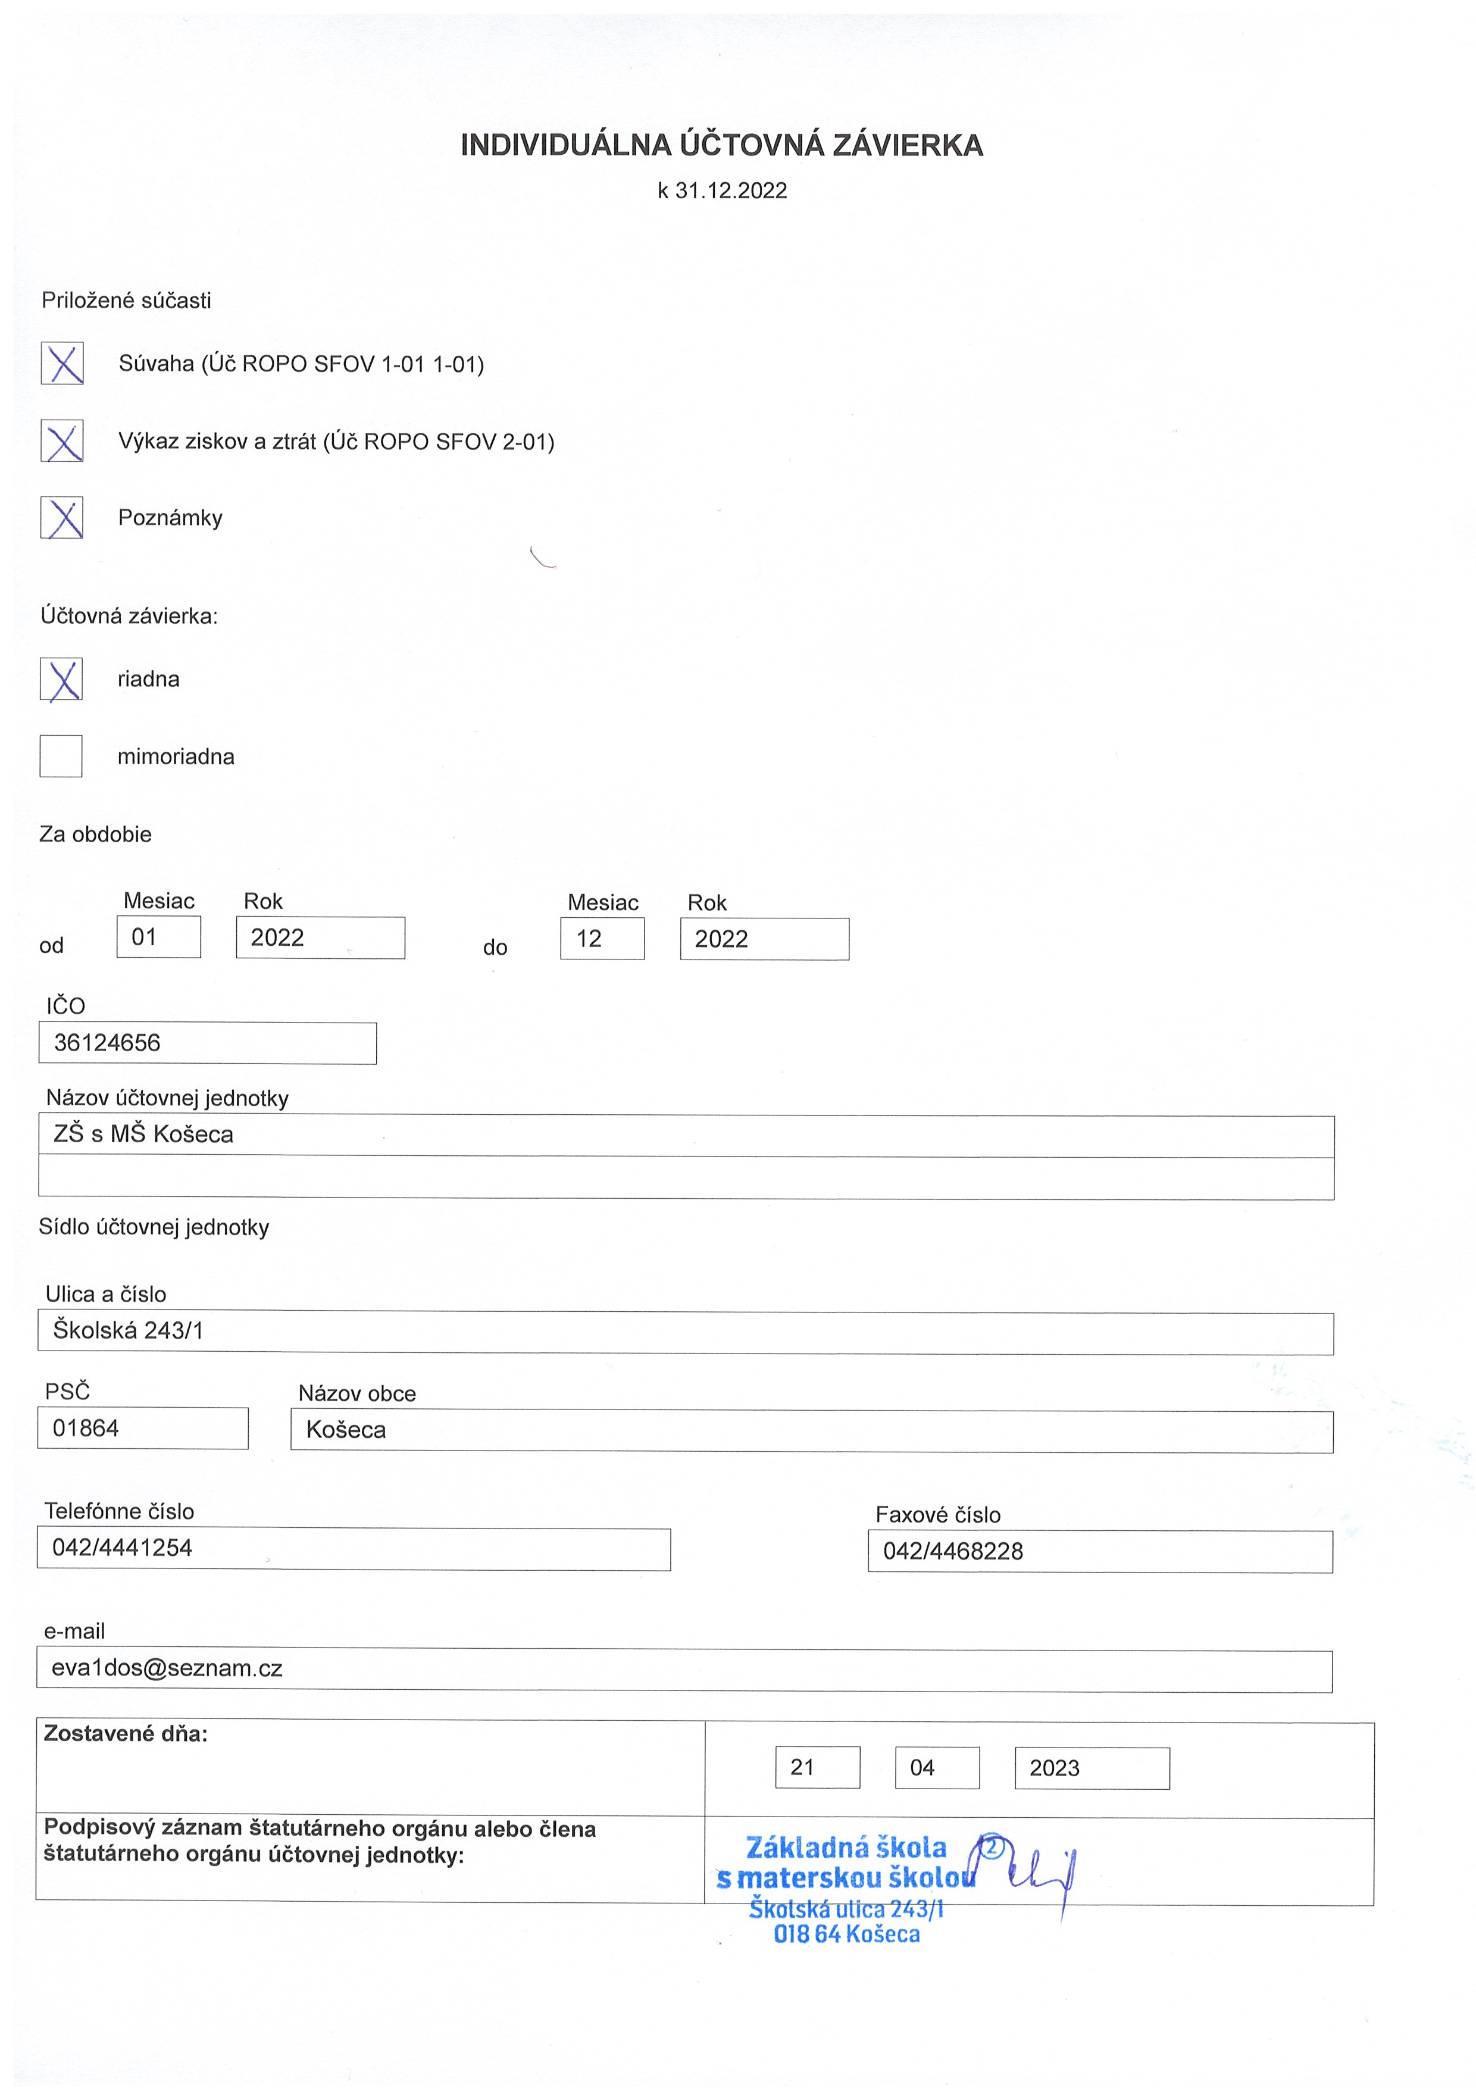Click the Zostavené dňa day field 21

pyautogui.click(x=818, y=1767)
